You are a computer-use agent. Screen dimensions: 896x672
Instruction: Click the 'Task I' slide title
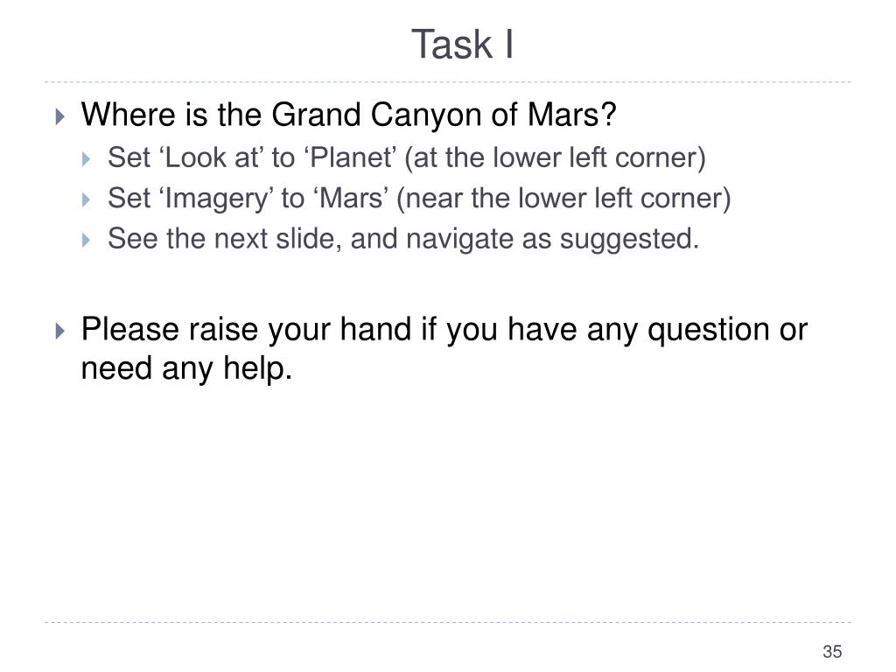pos(462,45)
